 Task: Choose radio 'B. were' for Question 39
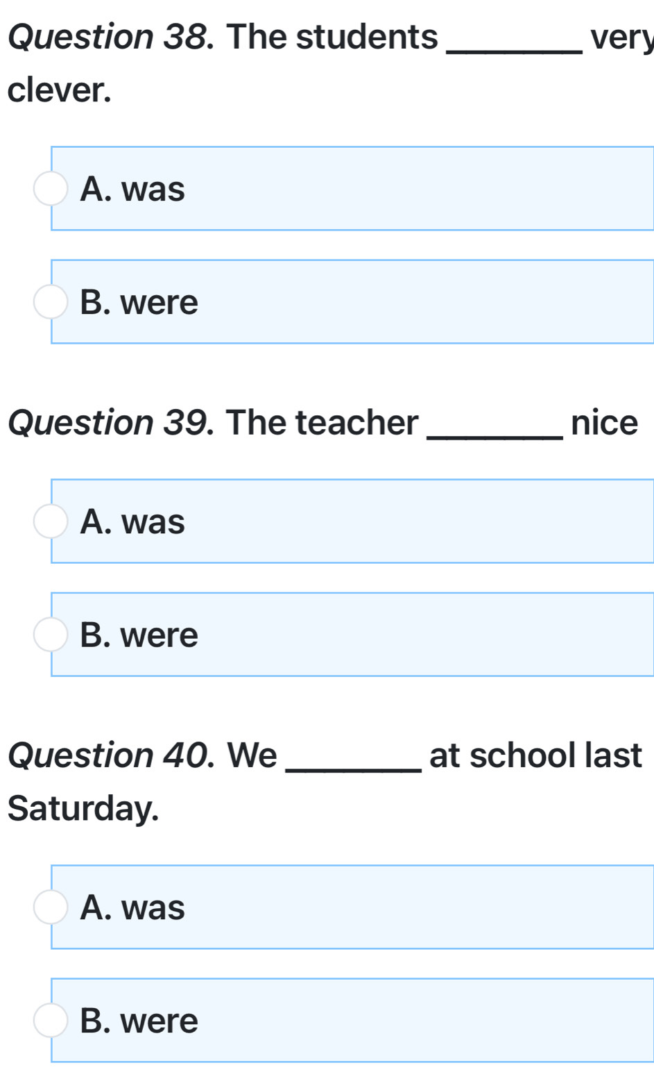point(51,635)
